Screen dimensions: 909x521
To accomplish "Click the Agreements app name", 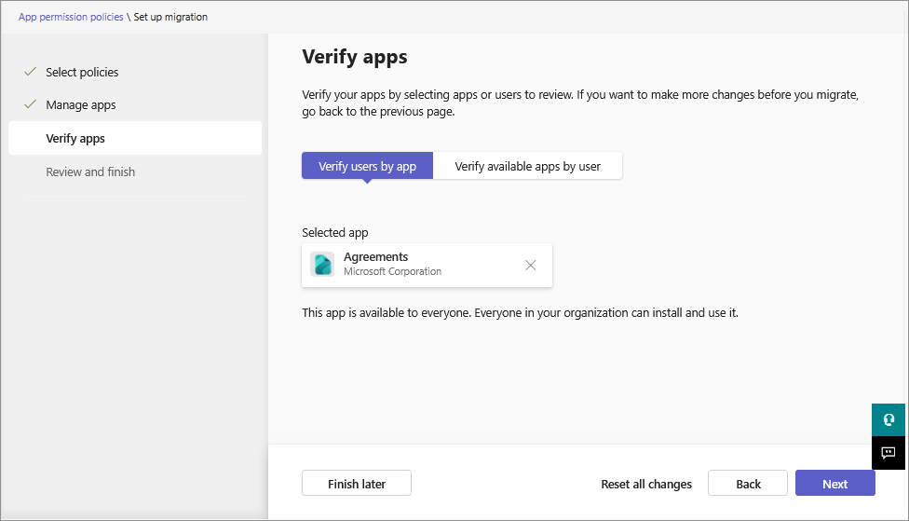I will [x=375, y=256].
